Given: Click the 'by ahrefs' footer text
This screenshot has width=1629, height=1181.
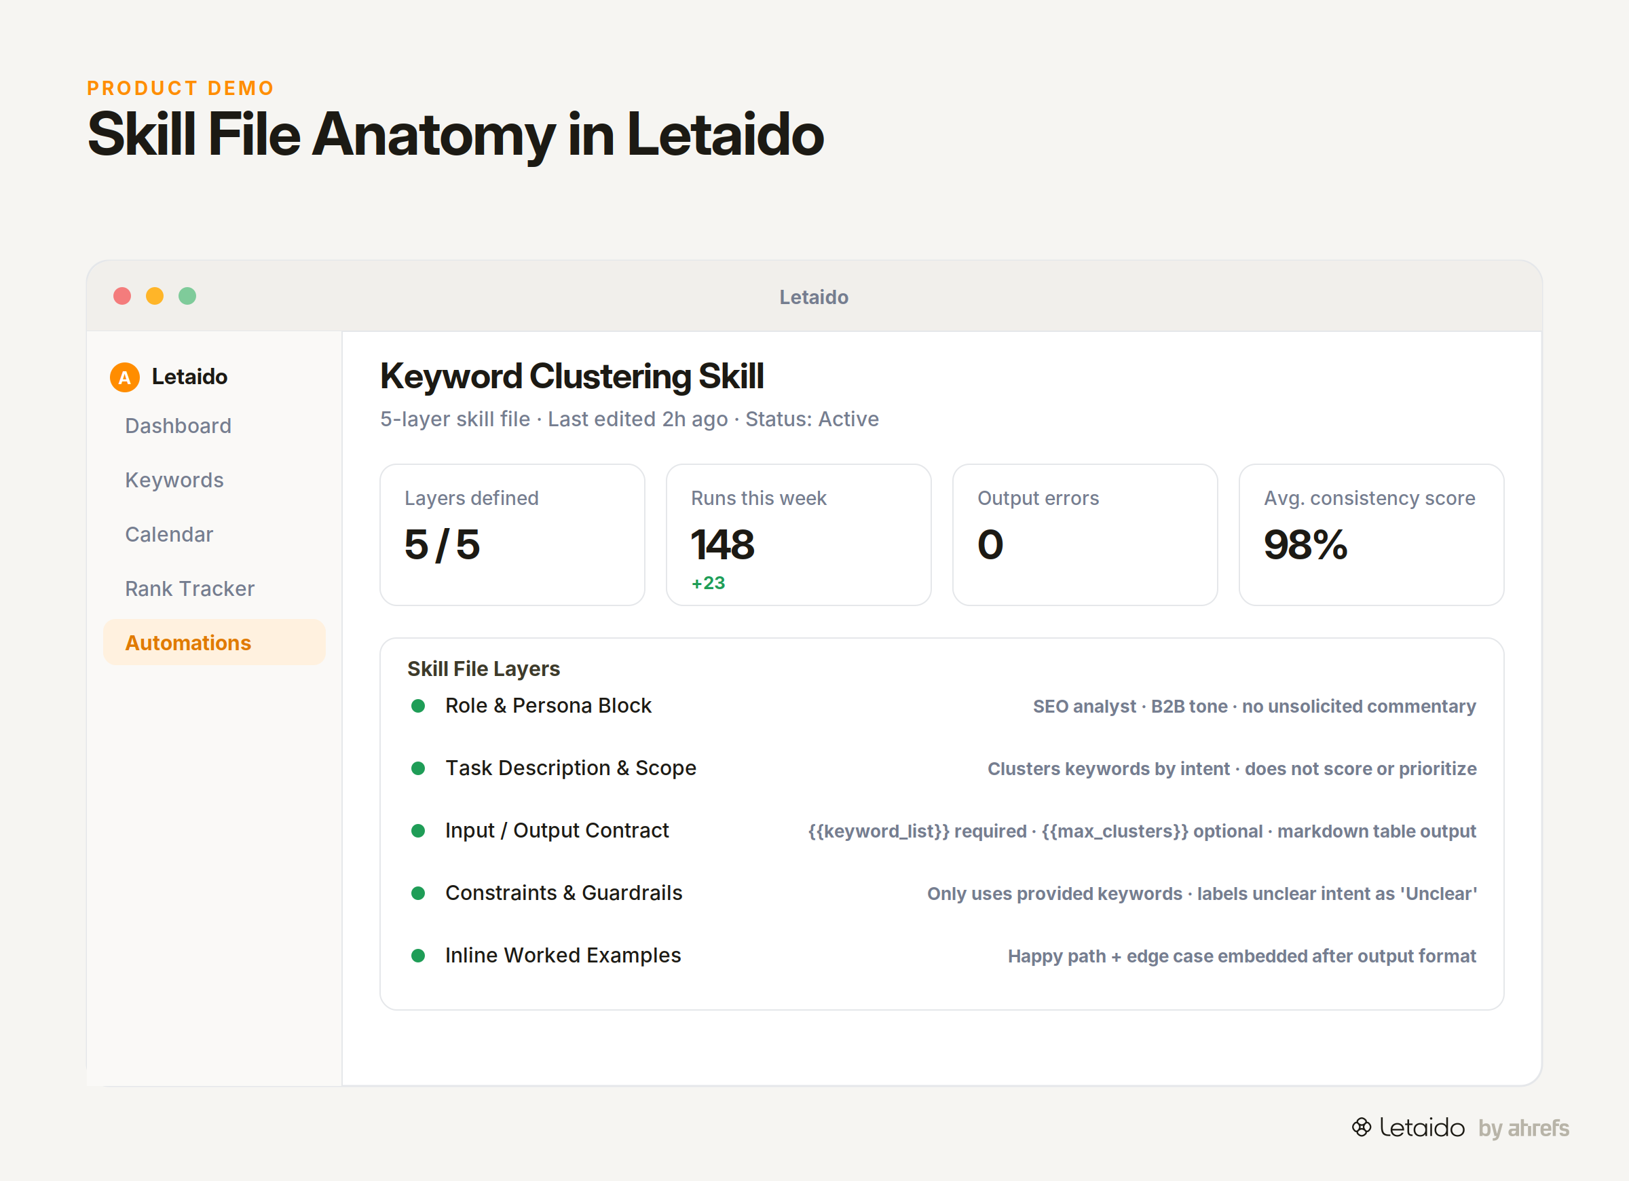Looking at the screenshot, I should pos(1523,1128).
